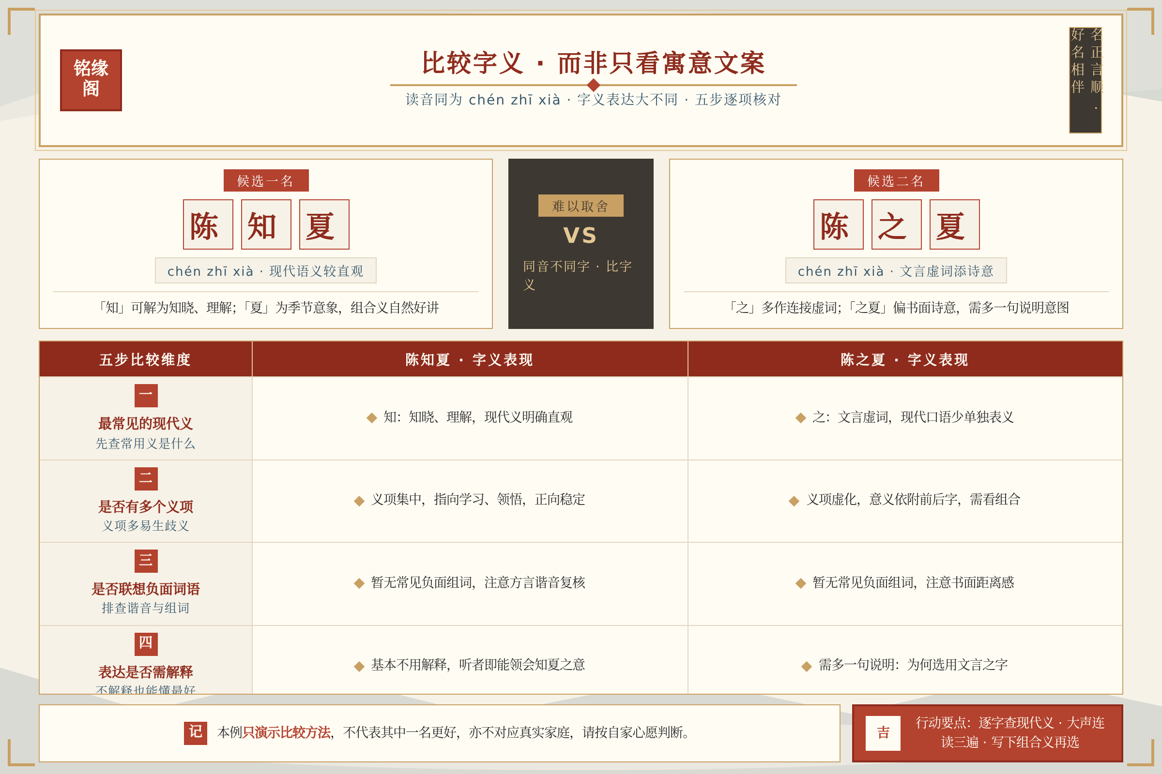Click the 夏 tile in 候选二名 card

954,224
